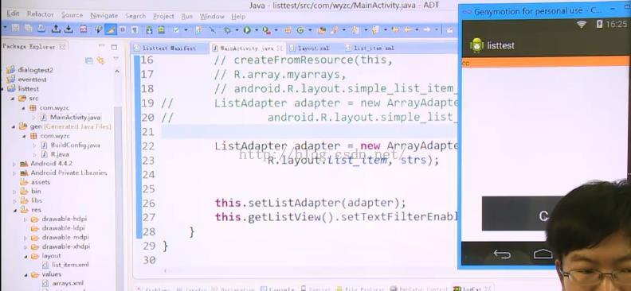The height and width of the screenshot is (291, 631).
Task: Select arrays.xml under values folder
Action: click(67, 283)
